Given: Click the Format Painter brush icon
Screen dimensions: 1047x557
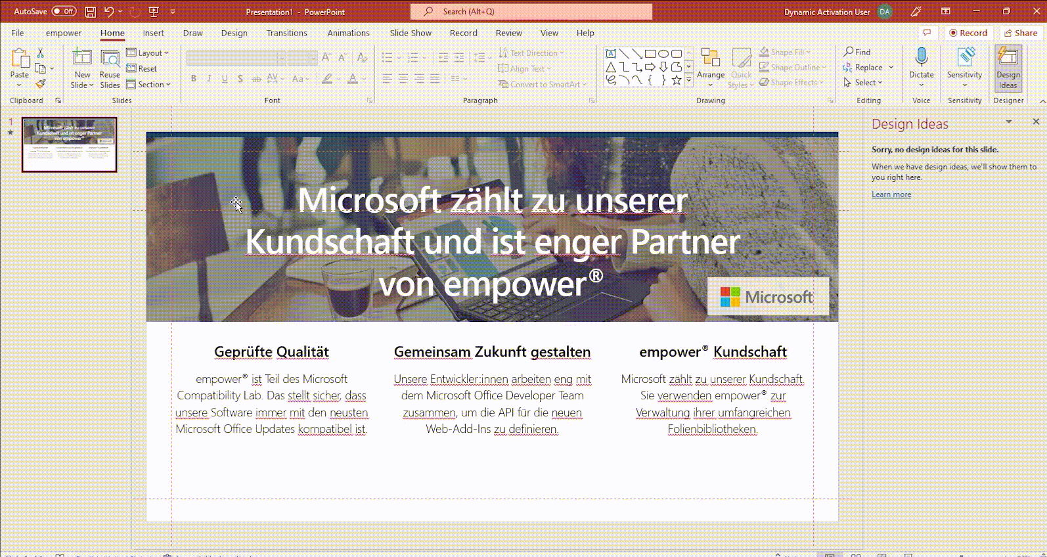Looking at the screenshot, I should pyautogui.click(x=41, y=83).
